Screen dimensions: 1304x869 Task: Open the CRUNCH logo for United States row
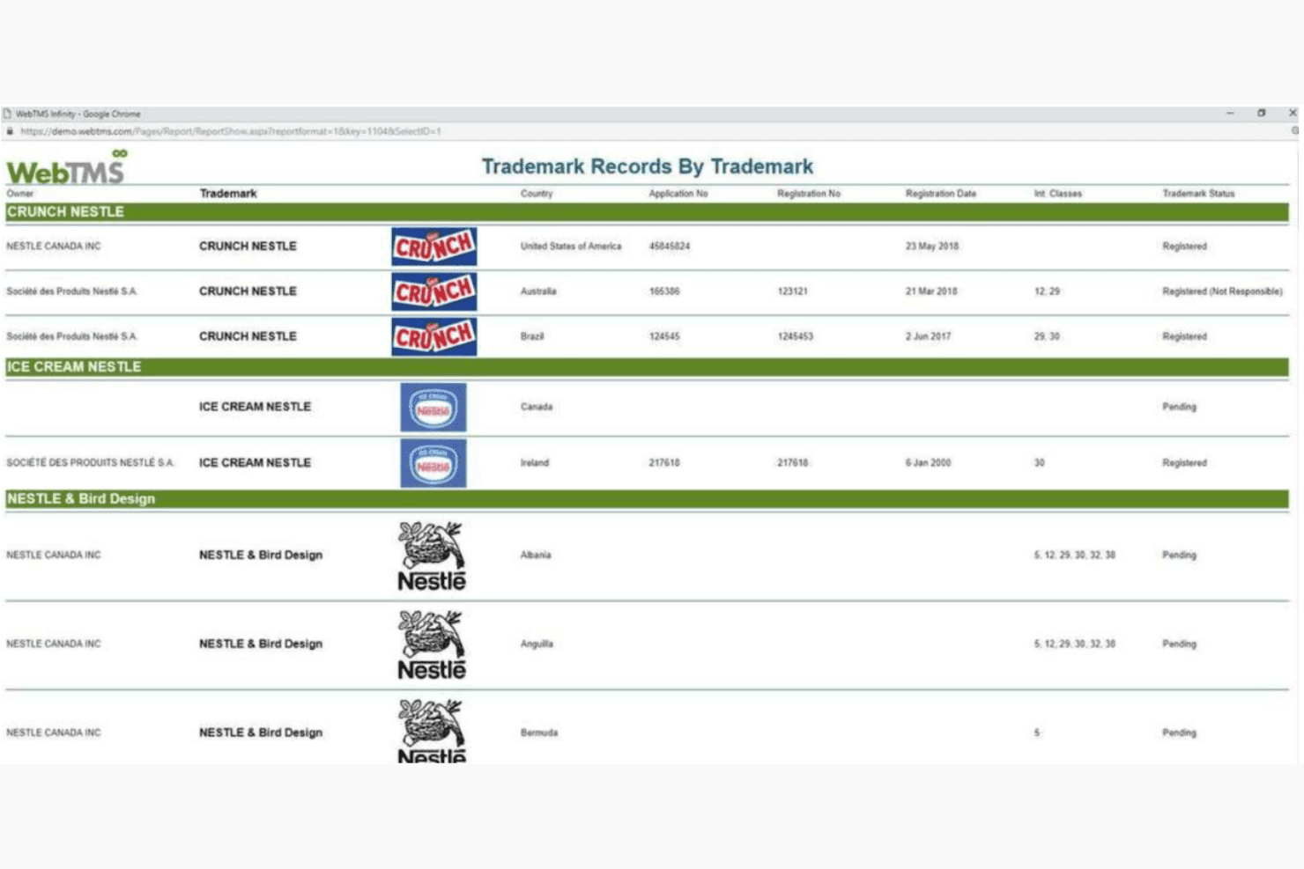[x=434, y=247]
